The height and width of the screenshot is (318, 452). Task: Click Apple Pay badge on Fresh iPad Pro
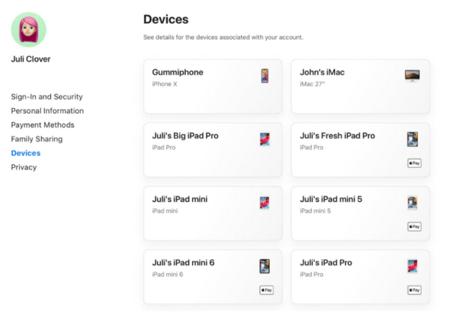point(414,163)
